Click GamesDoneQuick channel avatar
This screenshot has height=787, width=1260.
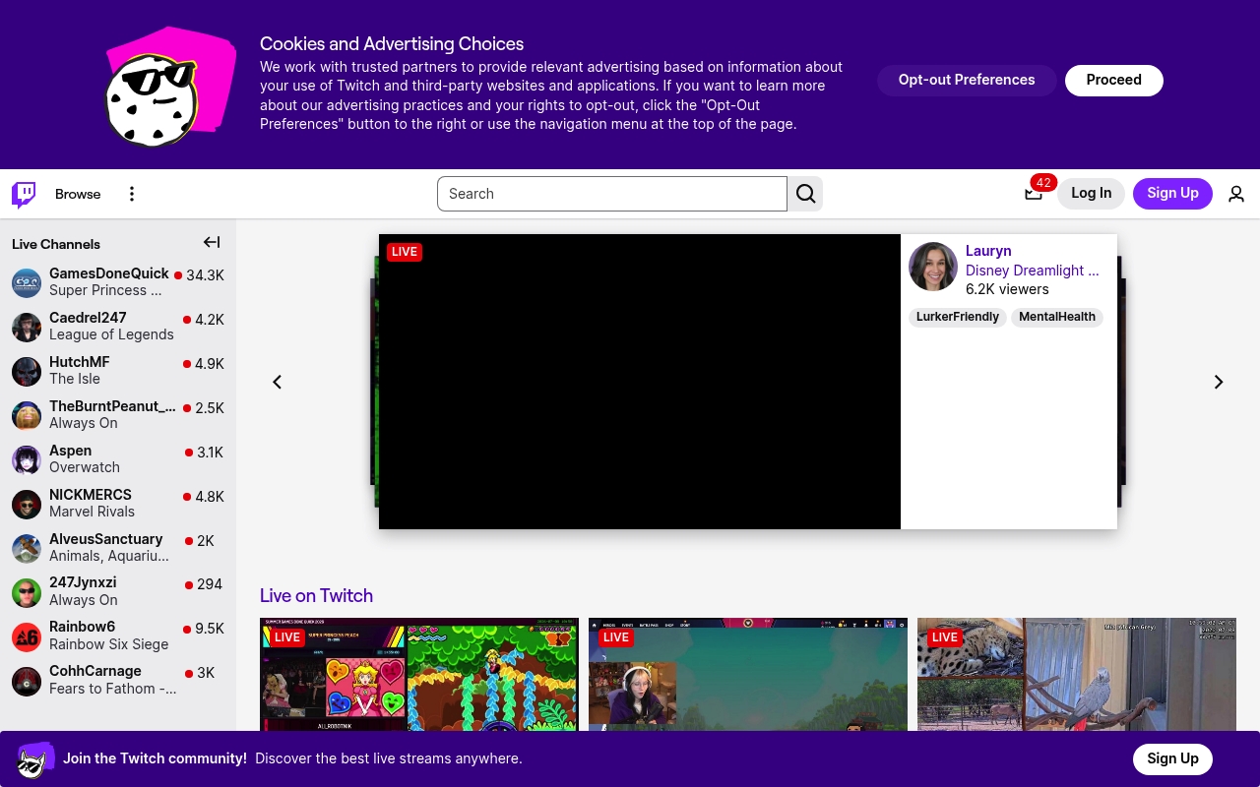click(27, 283)
